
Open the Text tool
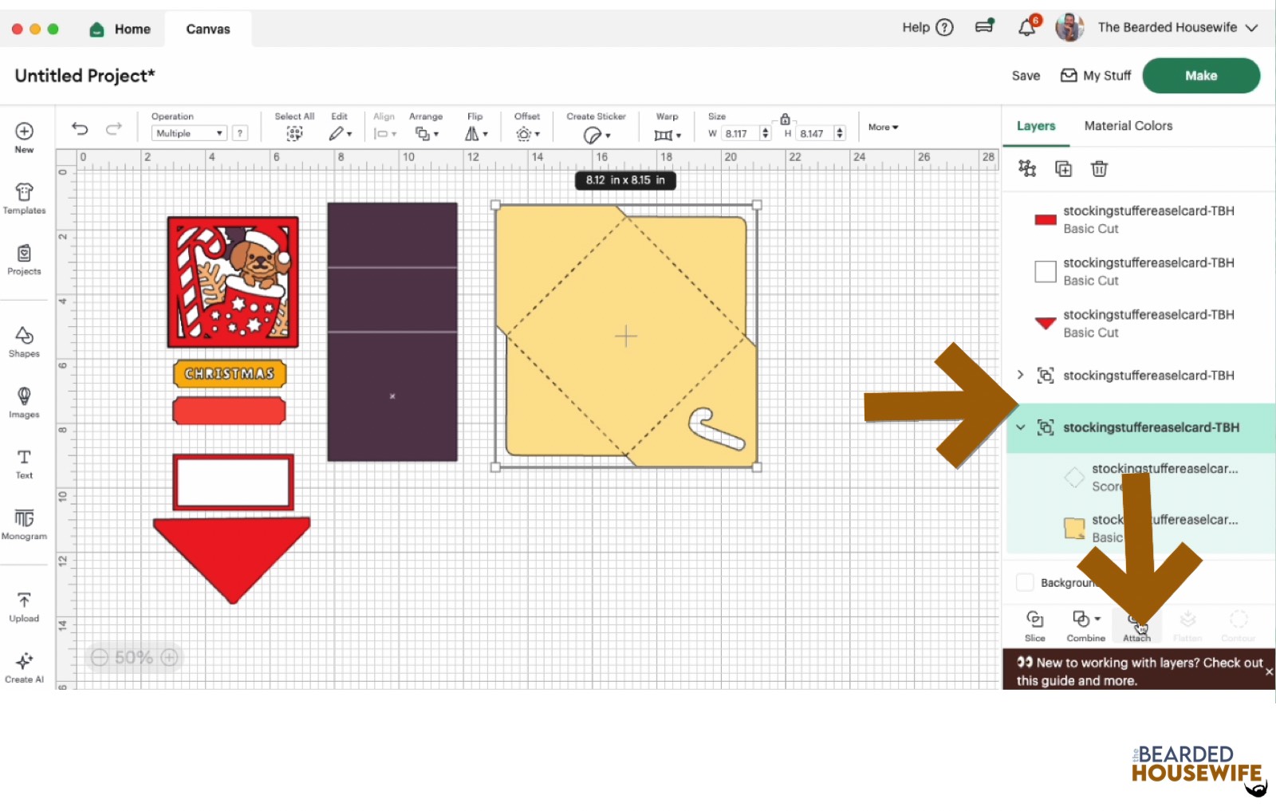coord(24,464)
